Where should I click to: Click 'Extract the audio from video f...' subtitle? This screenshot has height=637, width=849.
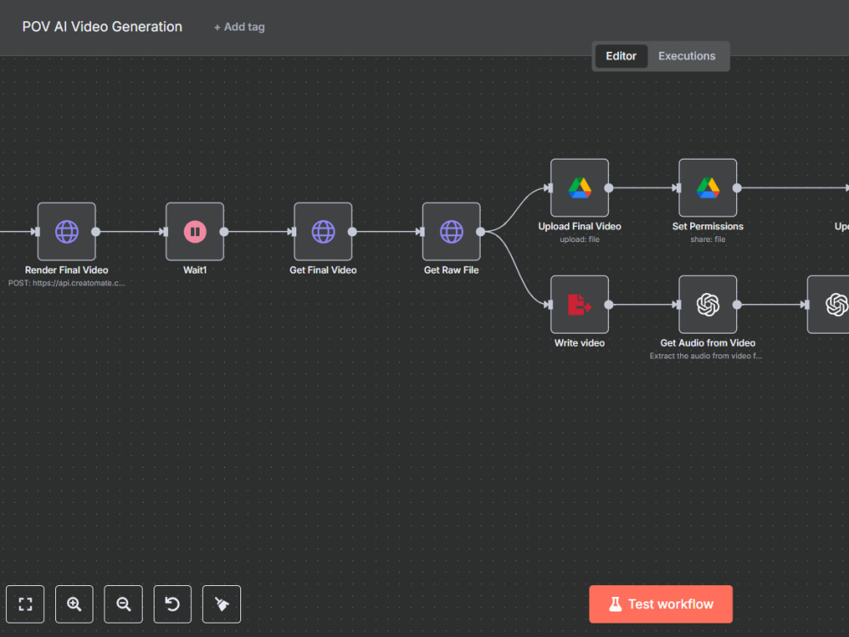point(706,356)
